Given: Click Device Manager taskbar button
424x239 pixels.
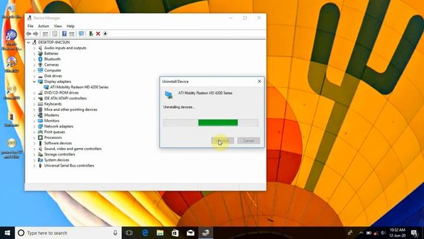Looking at the screenshot, I should click(x=206, y=233).
